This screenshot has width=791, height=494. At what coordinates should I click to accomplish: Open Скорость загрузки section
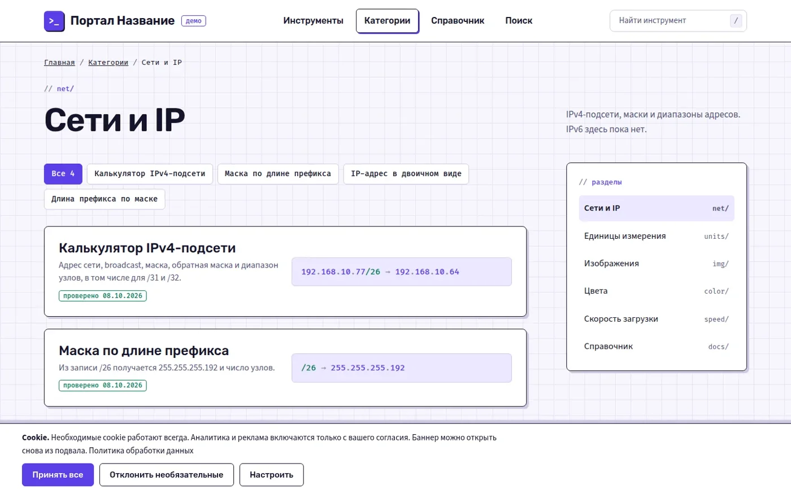click(x=657, y=319)
